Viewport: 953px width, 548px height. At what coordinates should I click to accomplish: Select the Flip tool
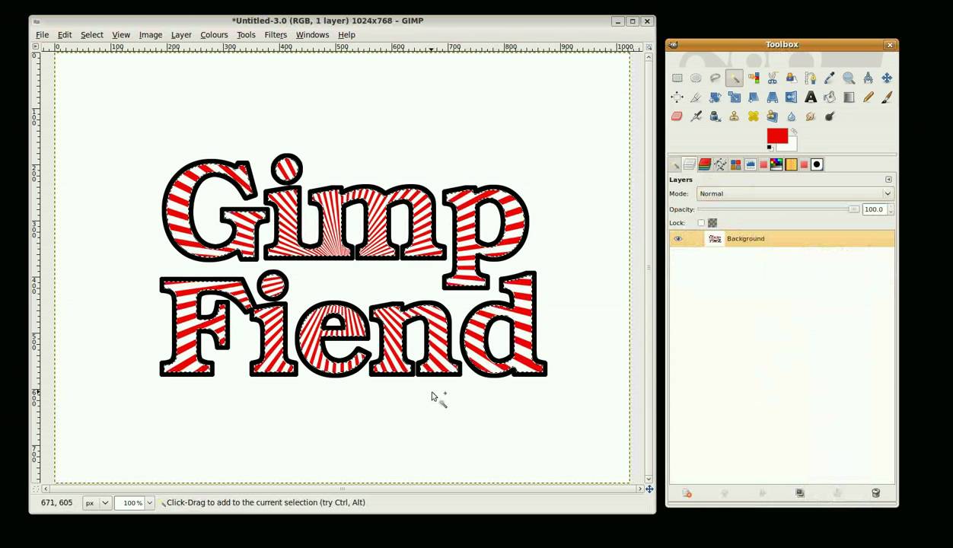[792, 97]
